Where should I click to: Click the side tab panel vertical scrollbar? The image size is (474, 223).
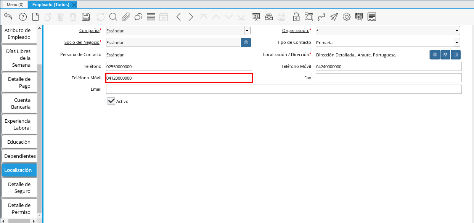click(x=40, y=139)
